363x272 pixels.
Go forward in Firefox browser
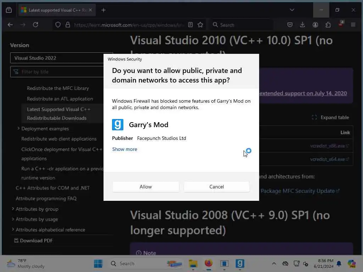23,25
